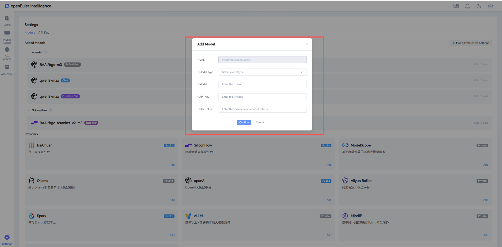Add a BaiChuan provider model
This screenshot has width=502, height=247.
(x=172, y=165)
